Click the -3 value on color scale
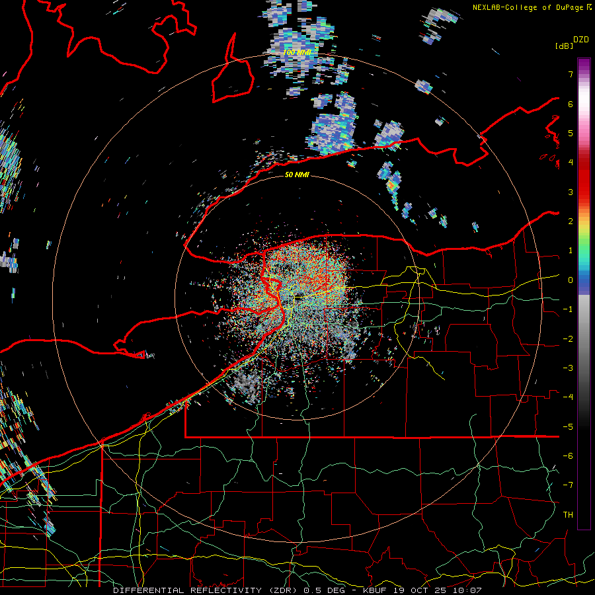The height and width of the screenshot is (595, 595). pyautogui.click(x=568, y=368)
